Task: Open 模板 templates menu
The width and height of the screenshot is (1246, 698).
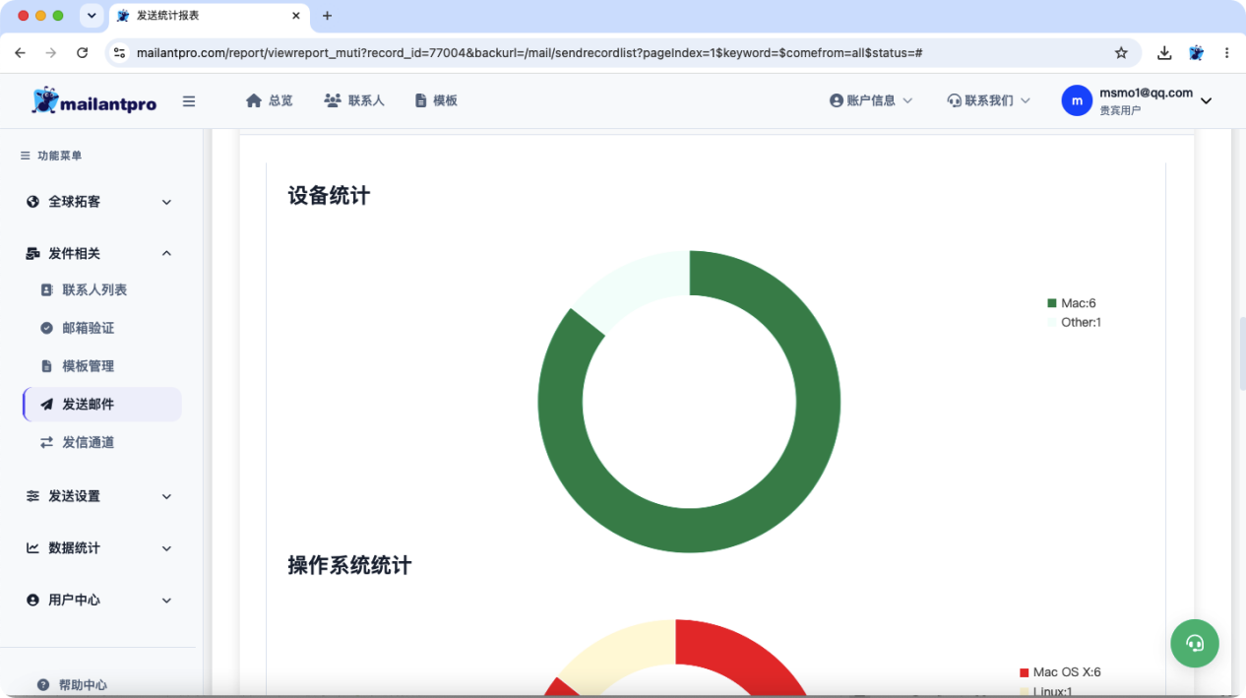Action: pyautogui.click(x=436, y=100)
